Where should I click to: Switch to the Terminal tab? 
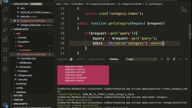pyautogui.click(x=114, y=59)
